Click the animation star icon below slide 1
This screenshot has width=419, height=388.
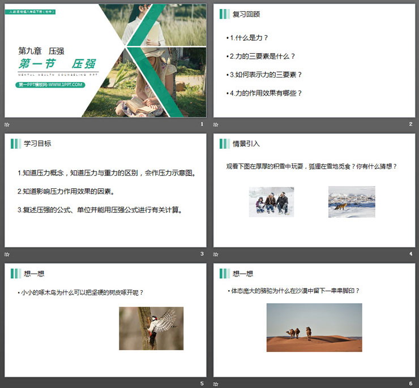7,124
